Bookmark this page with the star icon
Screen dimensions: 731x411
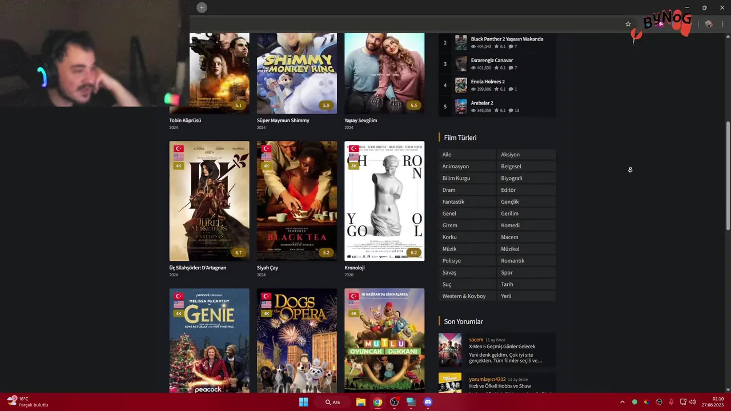coord(628,24)
